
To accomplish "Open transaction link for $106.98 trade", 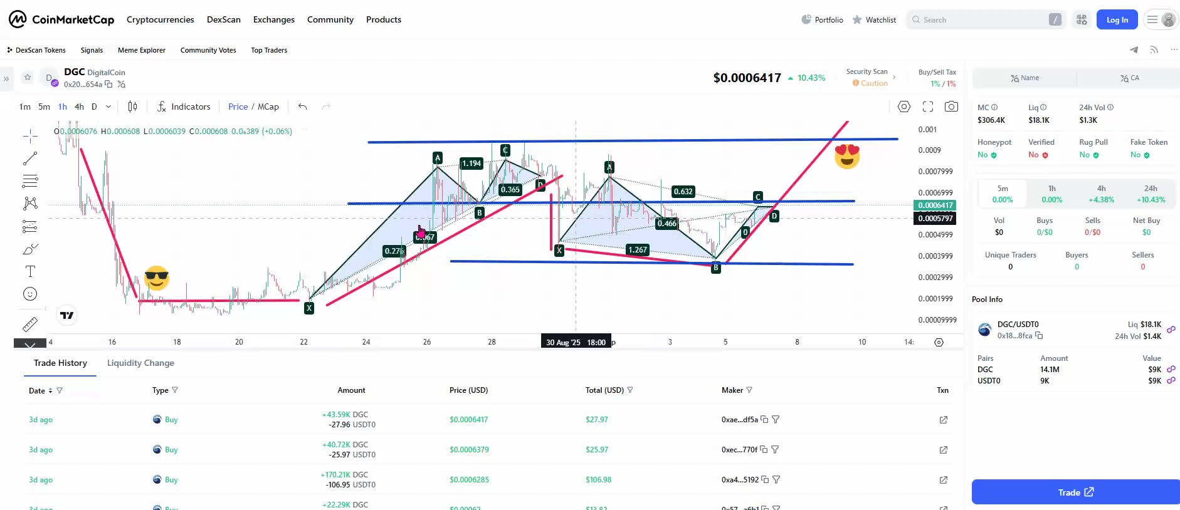I will [944, 480].
